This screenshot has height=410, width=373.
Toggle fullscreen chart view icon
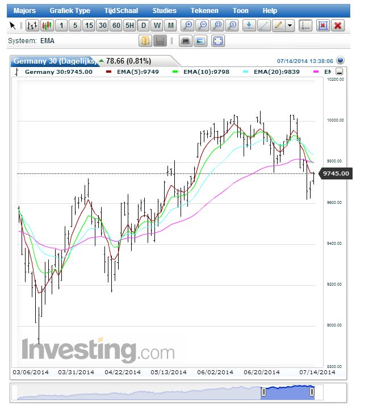coord(219,41)
